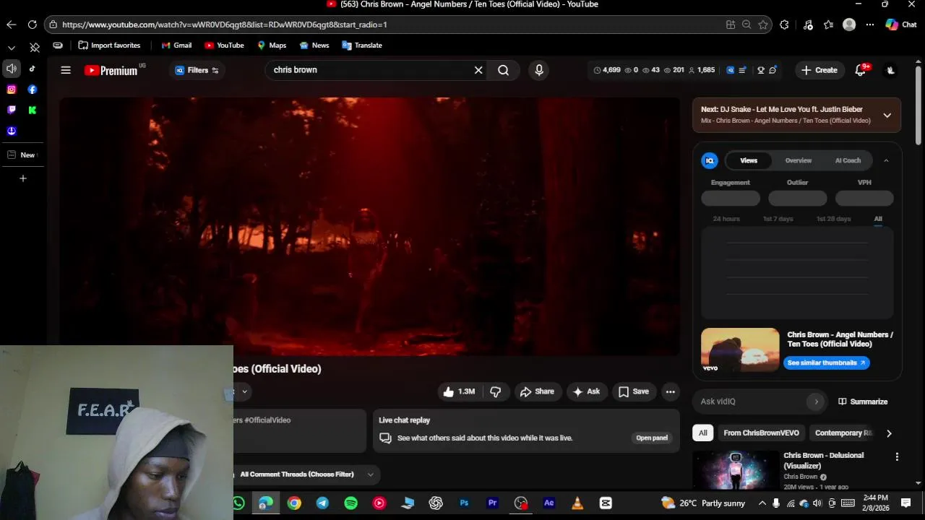The width and height of the screenshot is (925, 520).
Task: Expand the Next: DJ Snake playlist panel
Action: [x=887, y=115]
